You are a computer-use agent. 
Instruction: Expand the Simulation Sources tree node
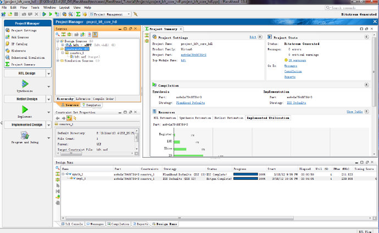tap(58, 61)
